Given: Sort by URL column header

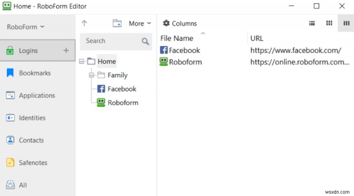Looking at the screenshot, I should [x=257, y=38].
